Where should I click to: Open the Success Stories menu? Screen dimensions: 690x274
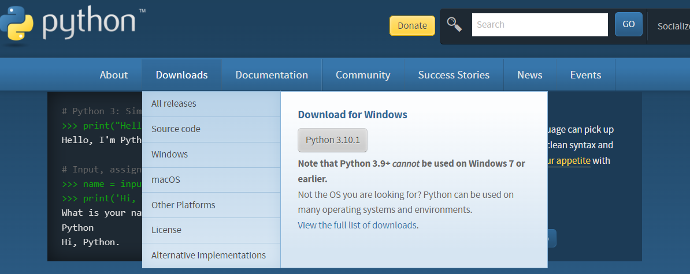(x=454, y=74)
